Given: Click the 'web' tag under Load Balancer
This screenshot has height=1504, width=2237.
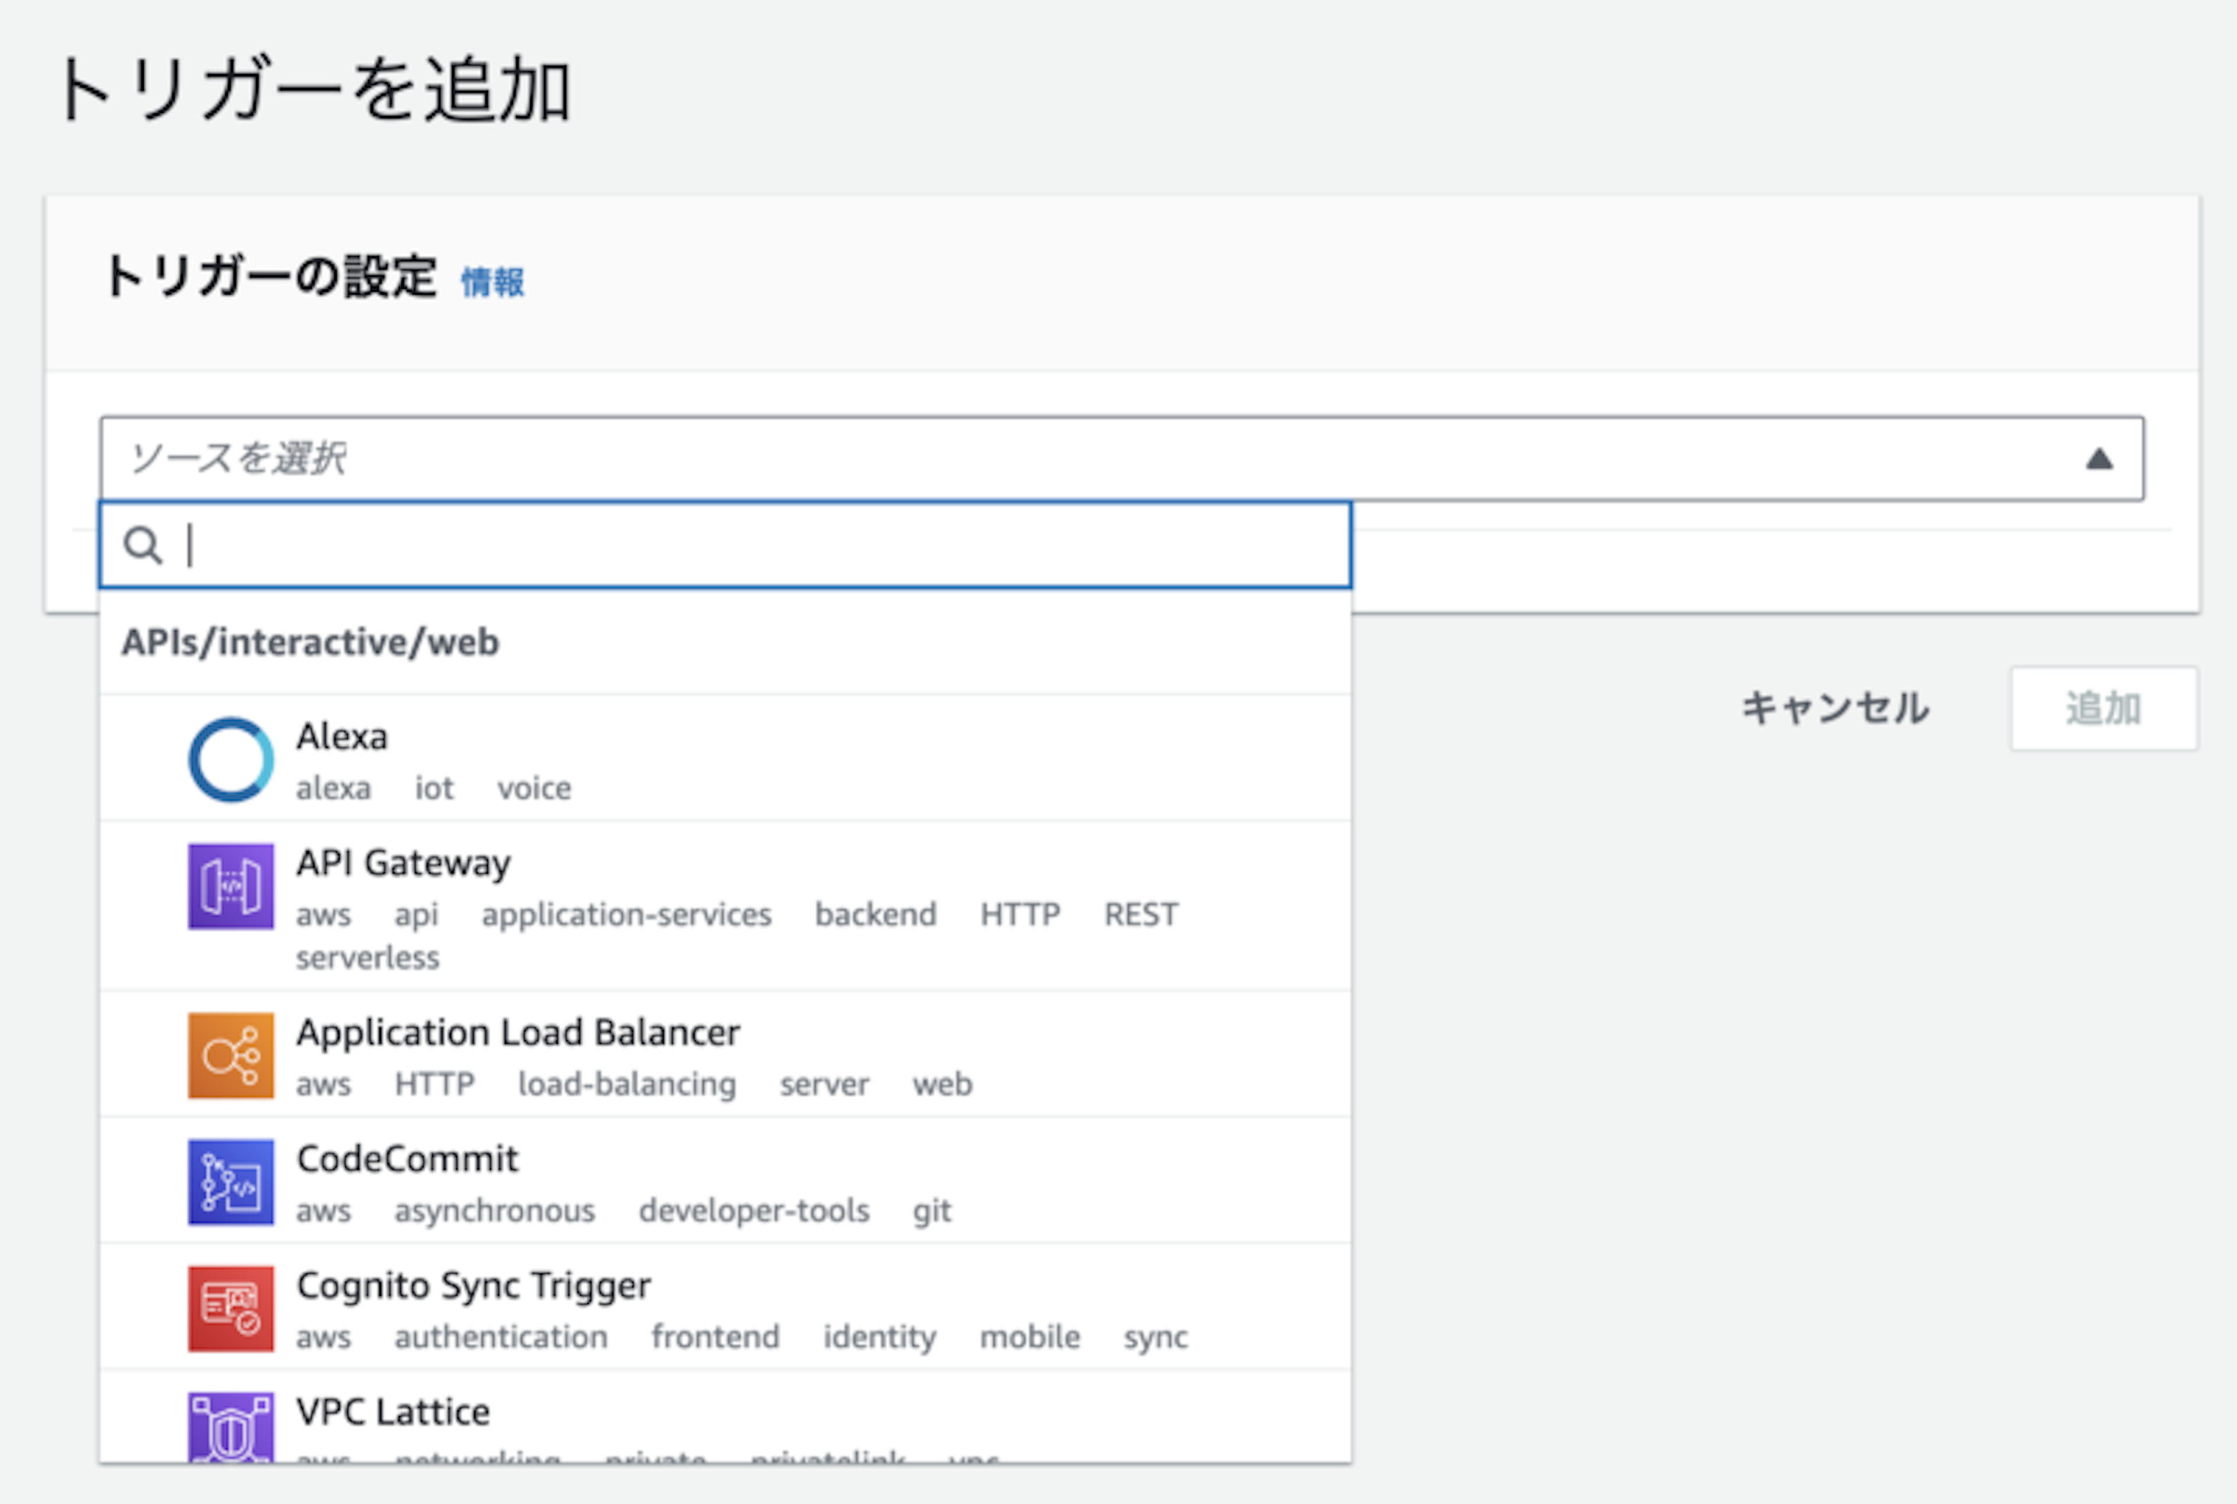Looking at the screenshot, I should tap(943, 1084).
